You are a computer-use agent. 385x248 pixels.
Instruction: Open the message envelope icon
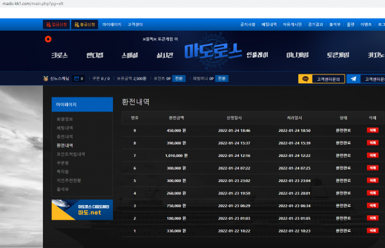(x=76, y=78)
